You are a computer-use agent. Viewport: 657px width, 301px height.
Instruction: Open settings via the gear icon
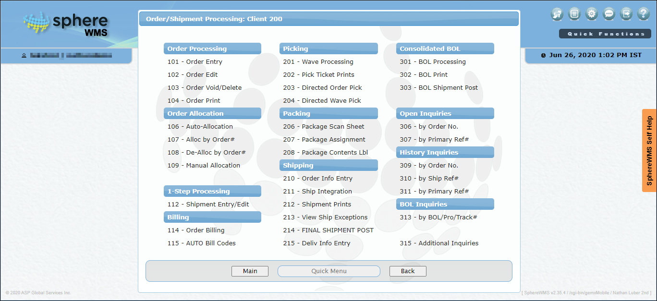[592, 14]
